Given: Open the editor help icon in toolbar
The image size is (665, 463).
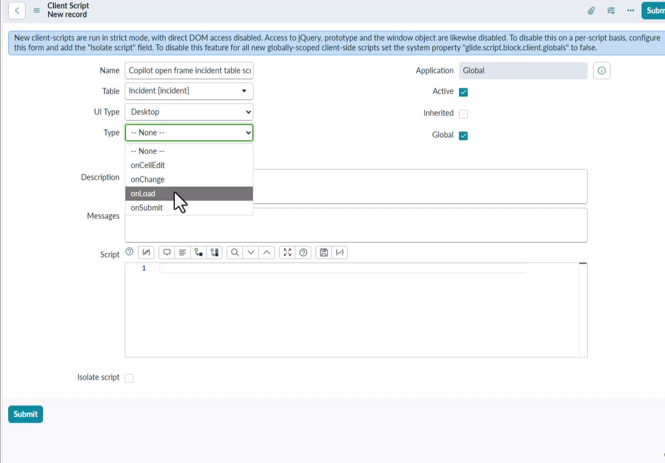Looking at the screenshot, I should [x=304, y=252].
